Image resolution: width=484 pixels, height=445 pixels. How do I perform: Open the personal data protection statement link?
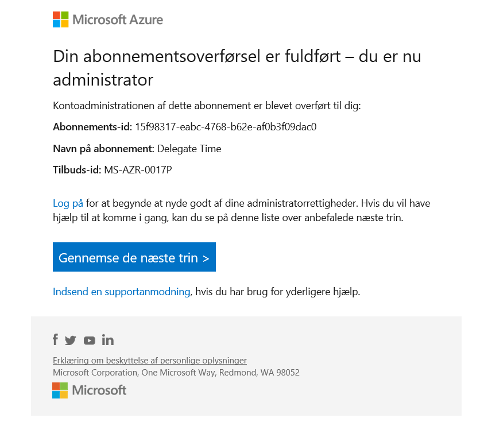(149, 361)
